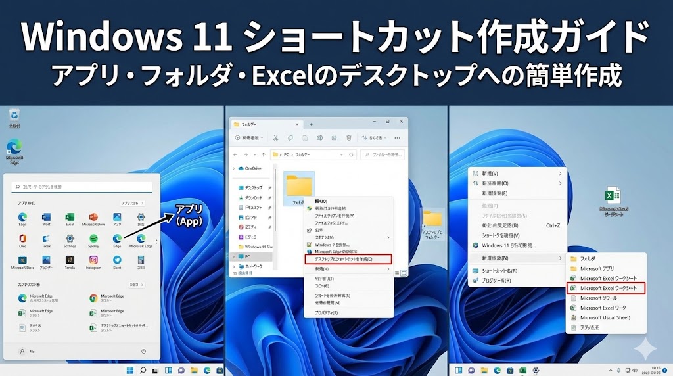
Task: Expand the PC node in navigation pane
Action: [233, 256]
